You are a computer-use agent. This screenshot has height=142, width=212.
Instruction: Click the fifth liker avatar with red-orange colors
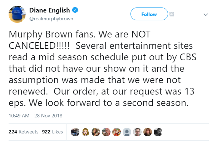click(117, 132)
